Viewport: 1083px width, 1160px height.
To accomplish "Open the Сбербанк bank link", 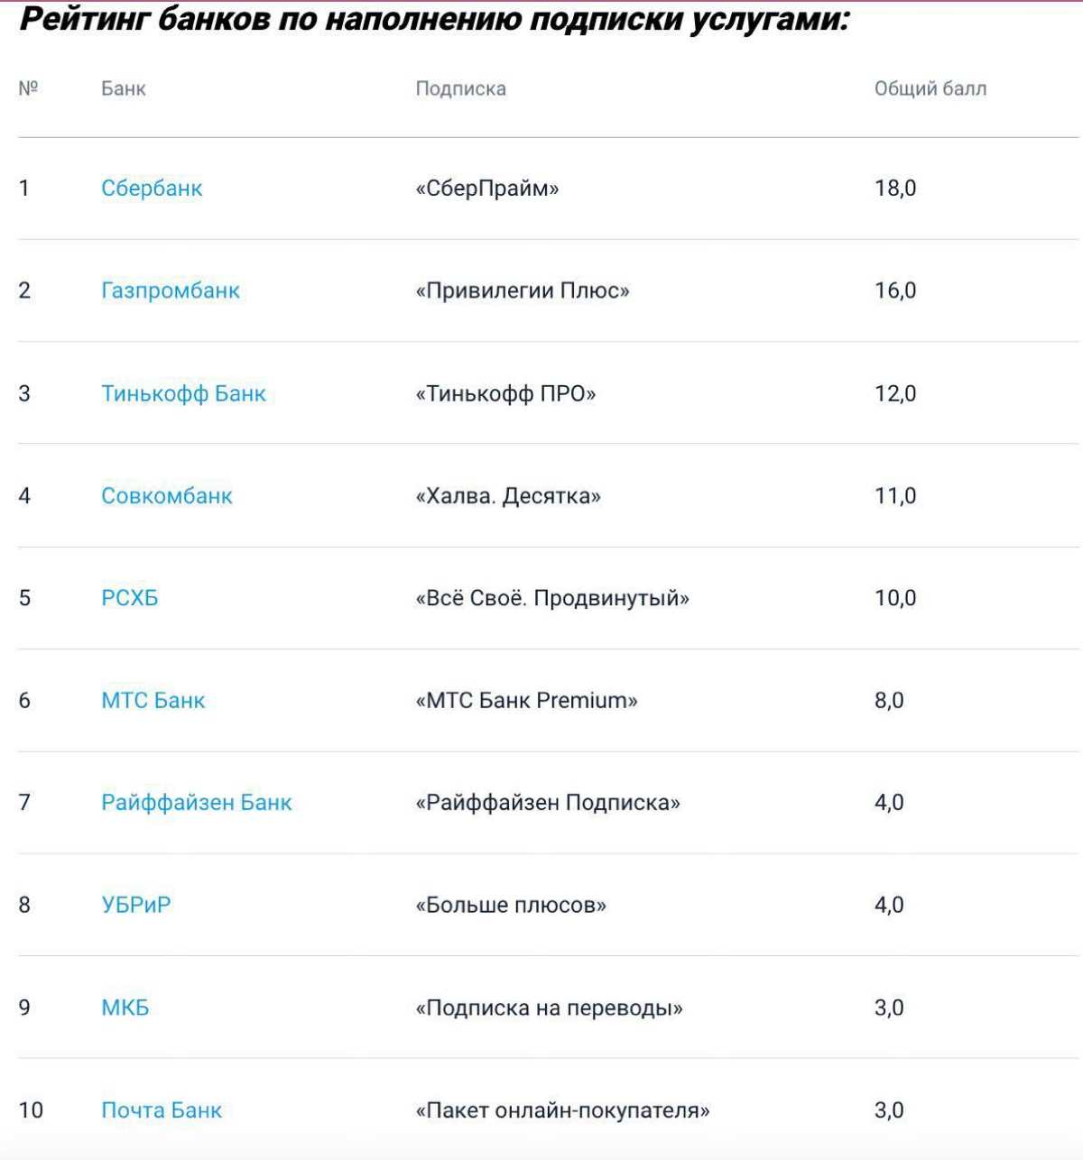I will [152, 189].
